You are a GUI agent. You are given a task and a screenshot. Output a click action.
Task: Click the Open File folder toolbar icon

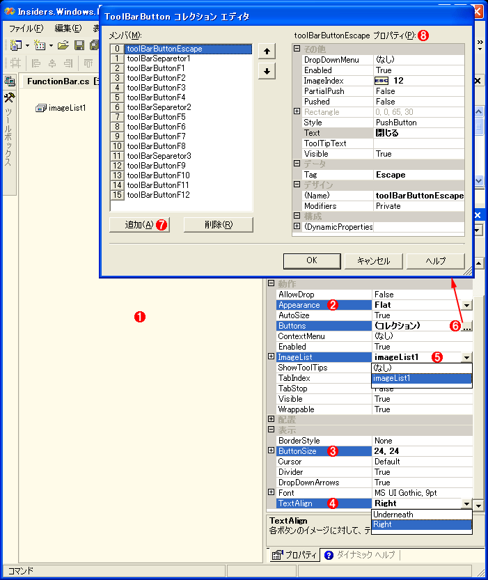point(63,45)
